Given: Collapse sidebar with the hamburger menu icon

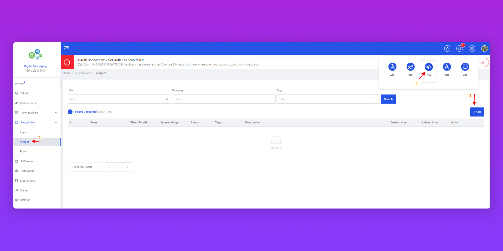Looking at the screenshot, I should (x=67, y=48).
